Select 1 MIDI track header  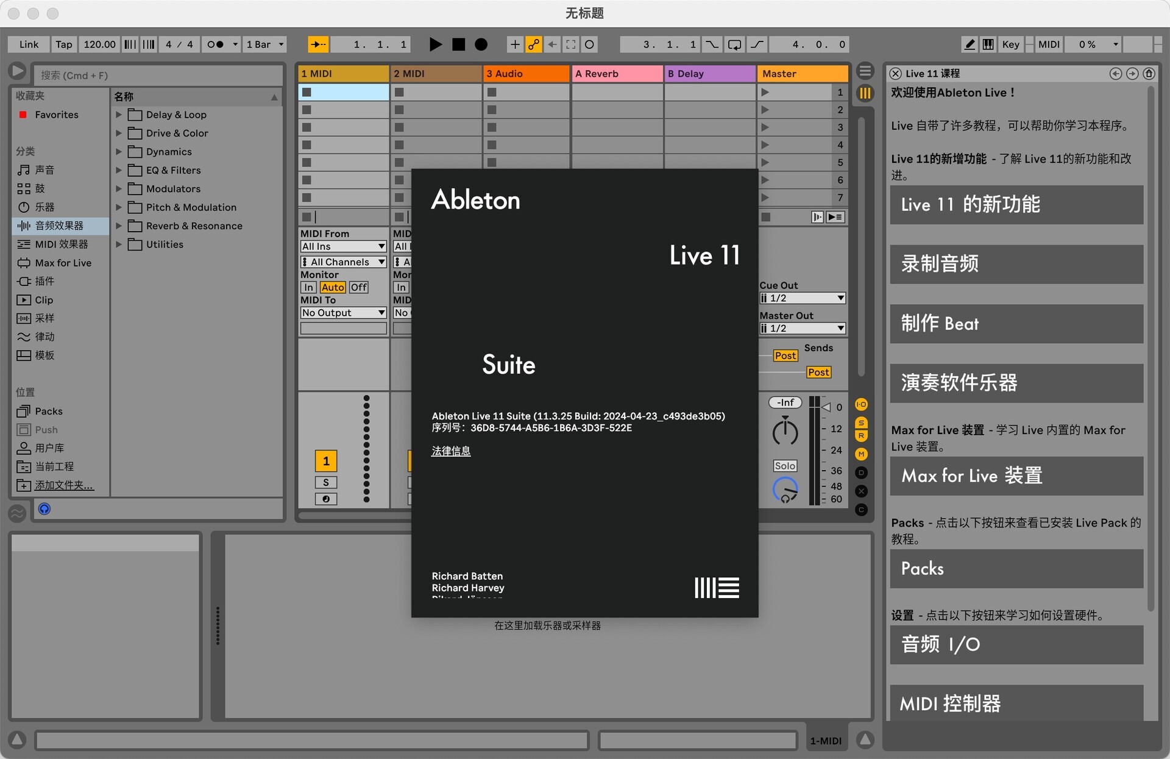344,74
